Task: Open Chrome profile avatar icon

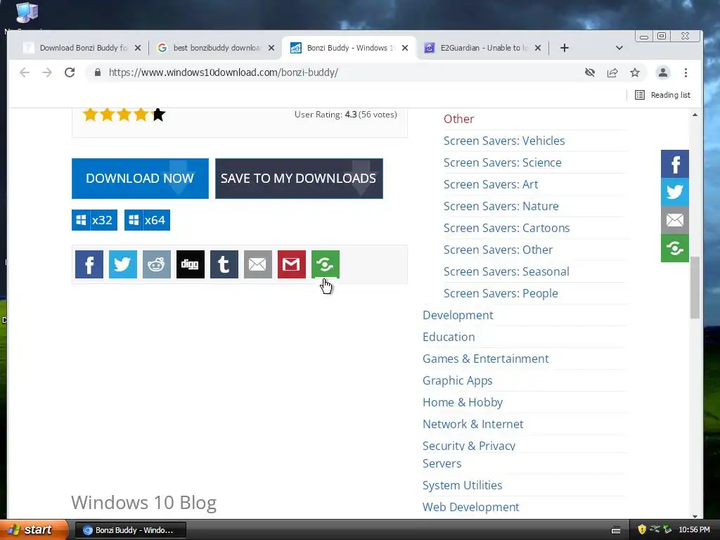Action: pyautogui.click(x=662, y=72)
